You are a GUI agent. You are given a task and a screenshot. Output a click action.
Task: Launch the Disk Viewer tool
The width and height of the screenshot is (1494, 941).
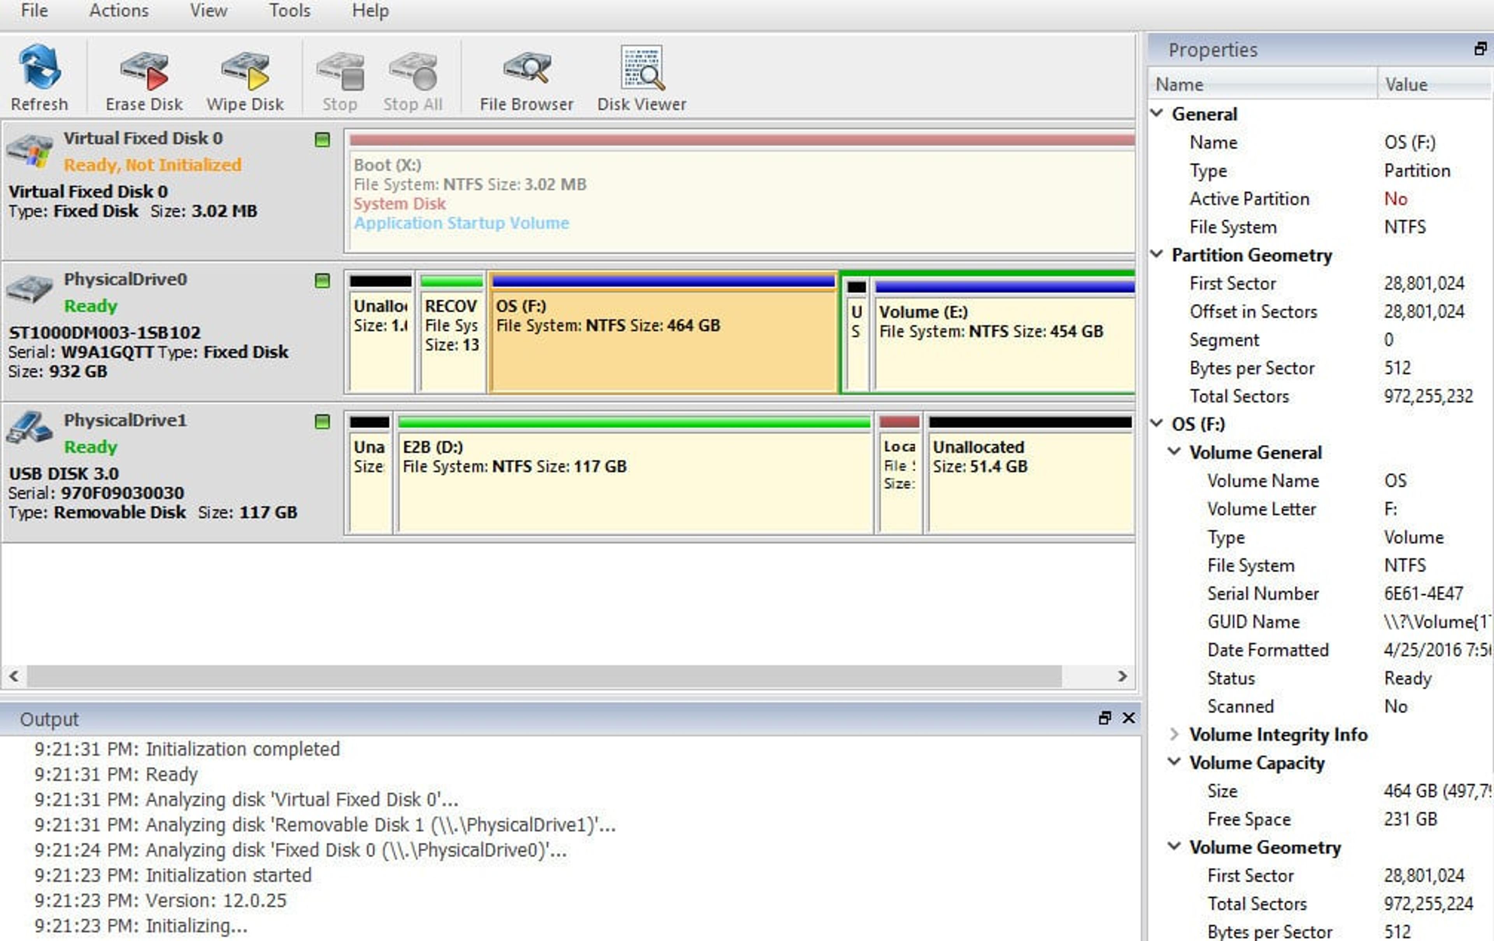[642, 77]
